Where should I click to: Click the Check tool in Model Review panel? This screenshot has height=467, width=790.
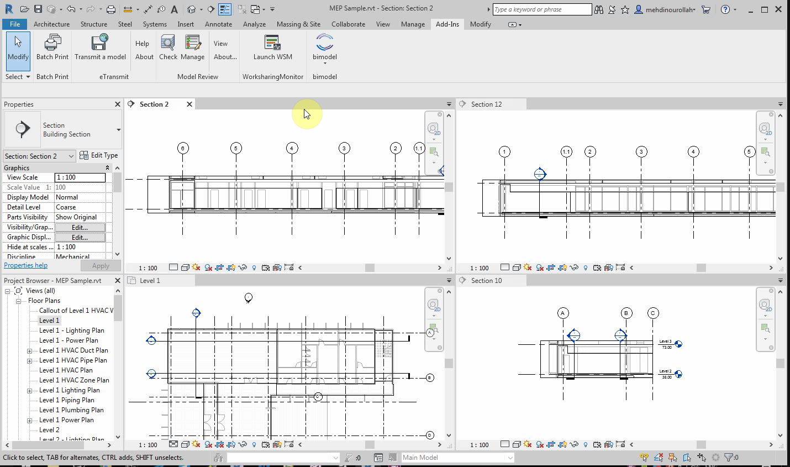(168, 47)
